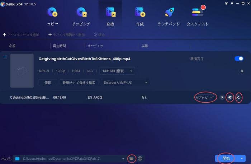Click the task list notification badge

(x=203, y=7)
